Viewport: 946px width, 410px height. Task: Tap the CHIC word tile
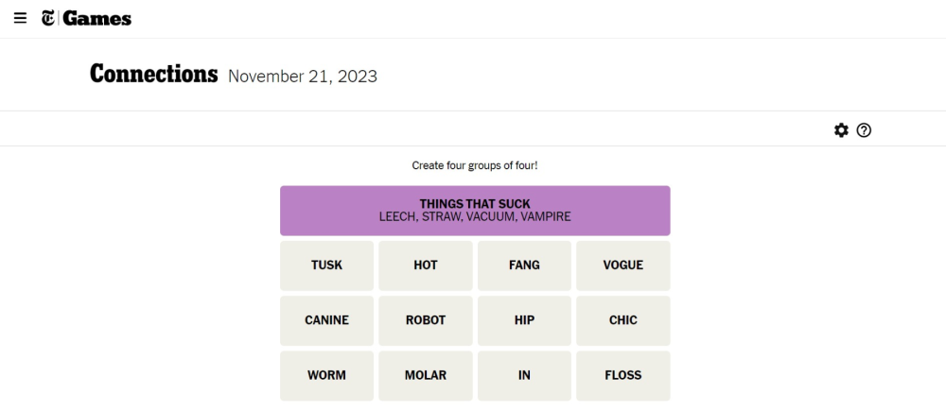[x=622, y=320]
